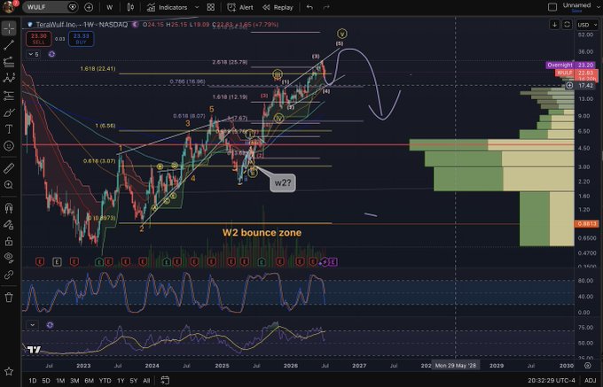Collapse the bottom indicator pane legend
This screenshot has width=603, height=387.
click(32, 325)
